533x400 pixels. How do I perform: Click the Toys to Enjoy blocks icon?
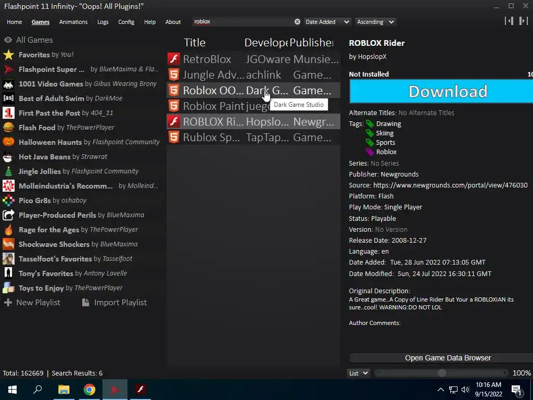click(8, 288)
